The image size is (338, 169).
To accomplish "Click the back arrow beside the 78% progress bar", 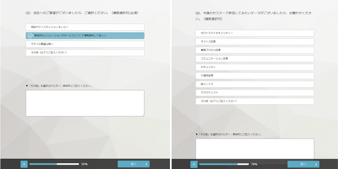I will tap(194, 164).
